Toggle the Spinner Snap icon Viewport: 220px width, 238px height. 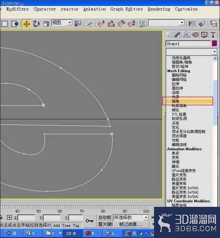pos(131,24)
